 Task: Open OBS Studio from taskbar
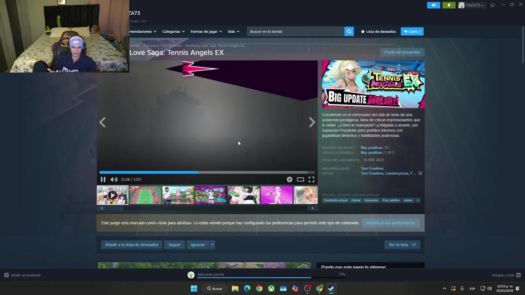307,288
